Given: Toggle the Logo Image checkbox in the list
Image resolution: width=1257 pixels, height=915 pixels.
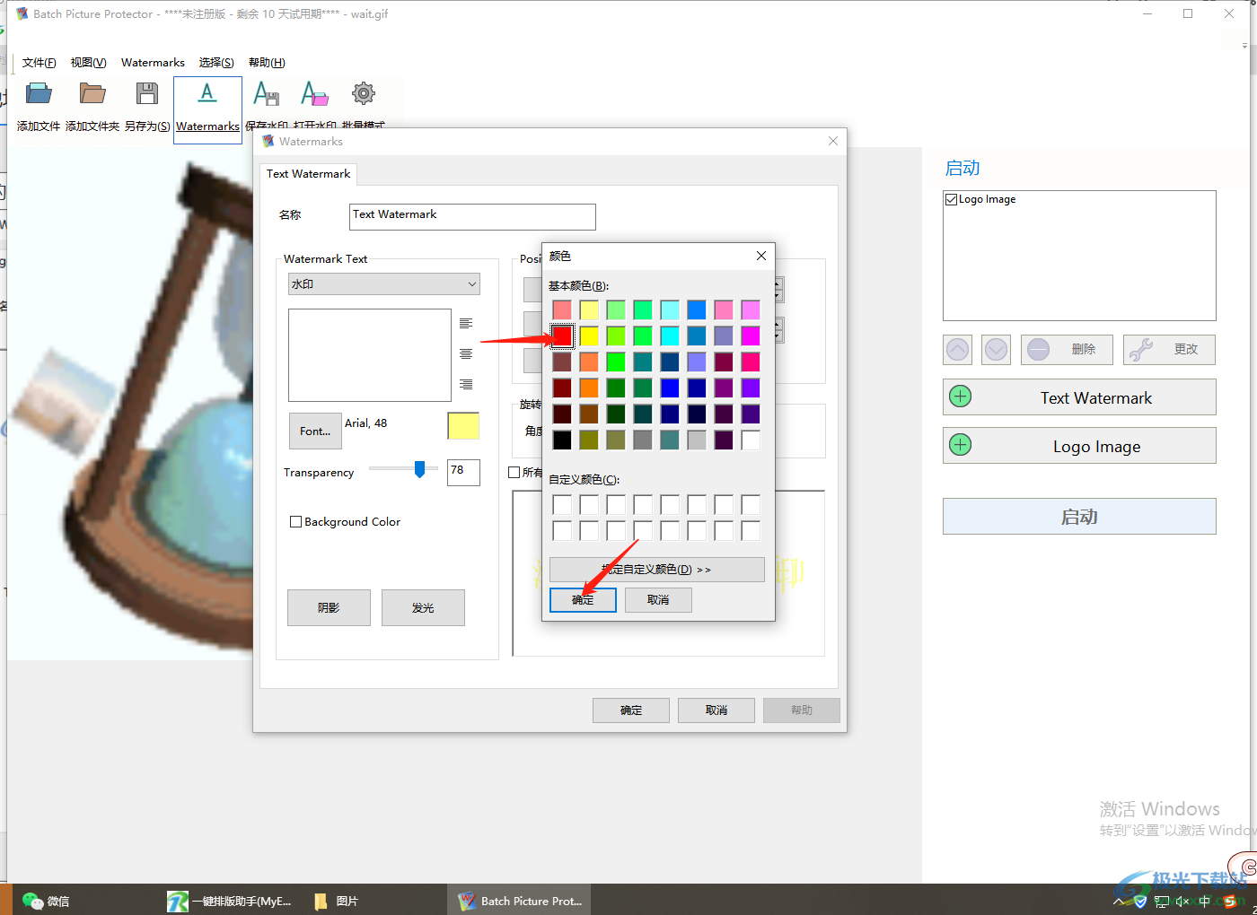Looking at the screenshot, I should 952,199.
